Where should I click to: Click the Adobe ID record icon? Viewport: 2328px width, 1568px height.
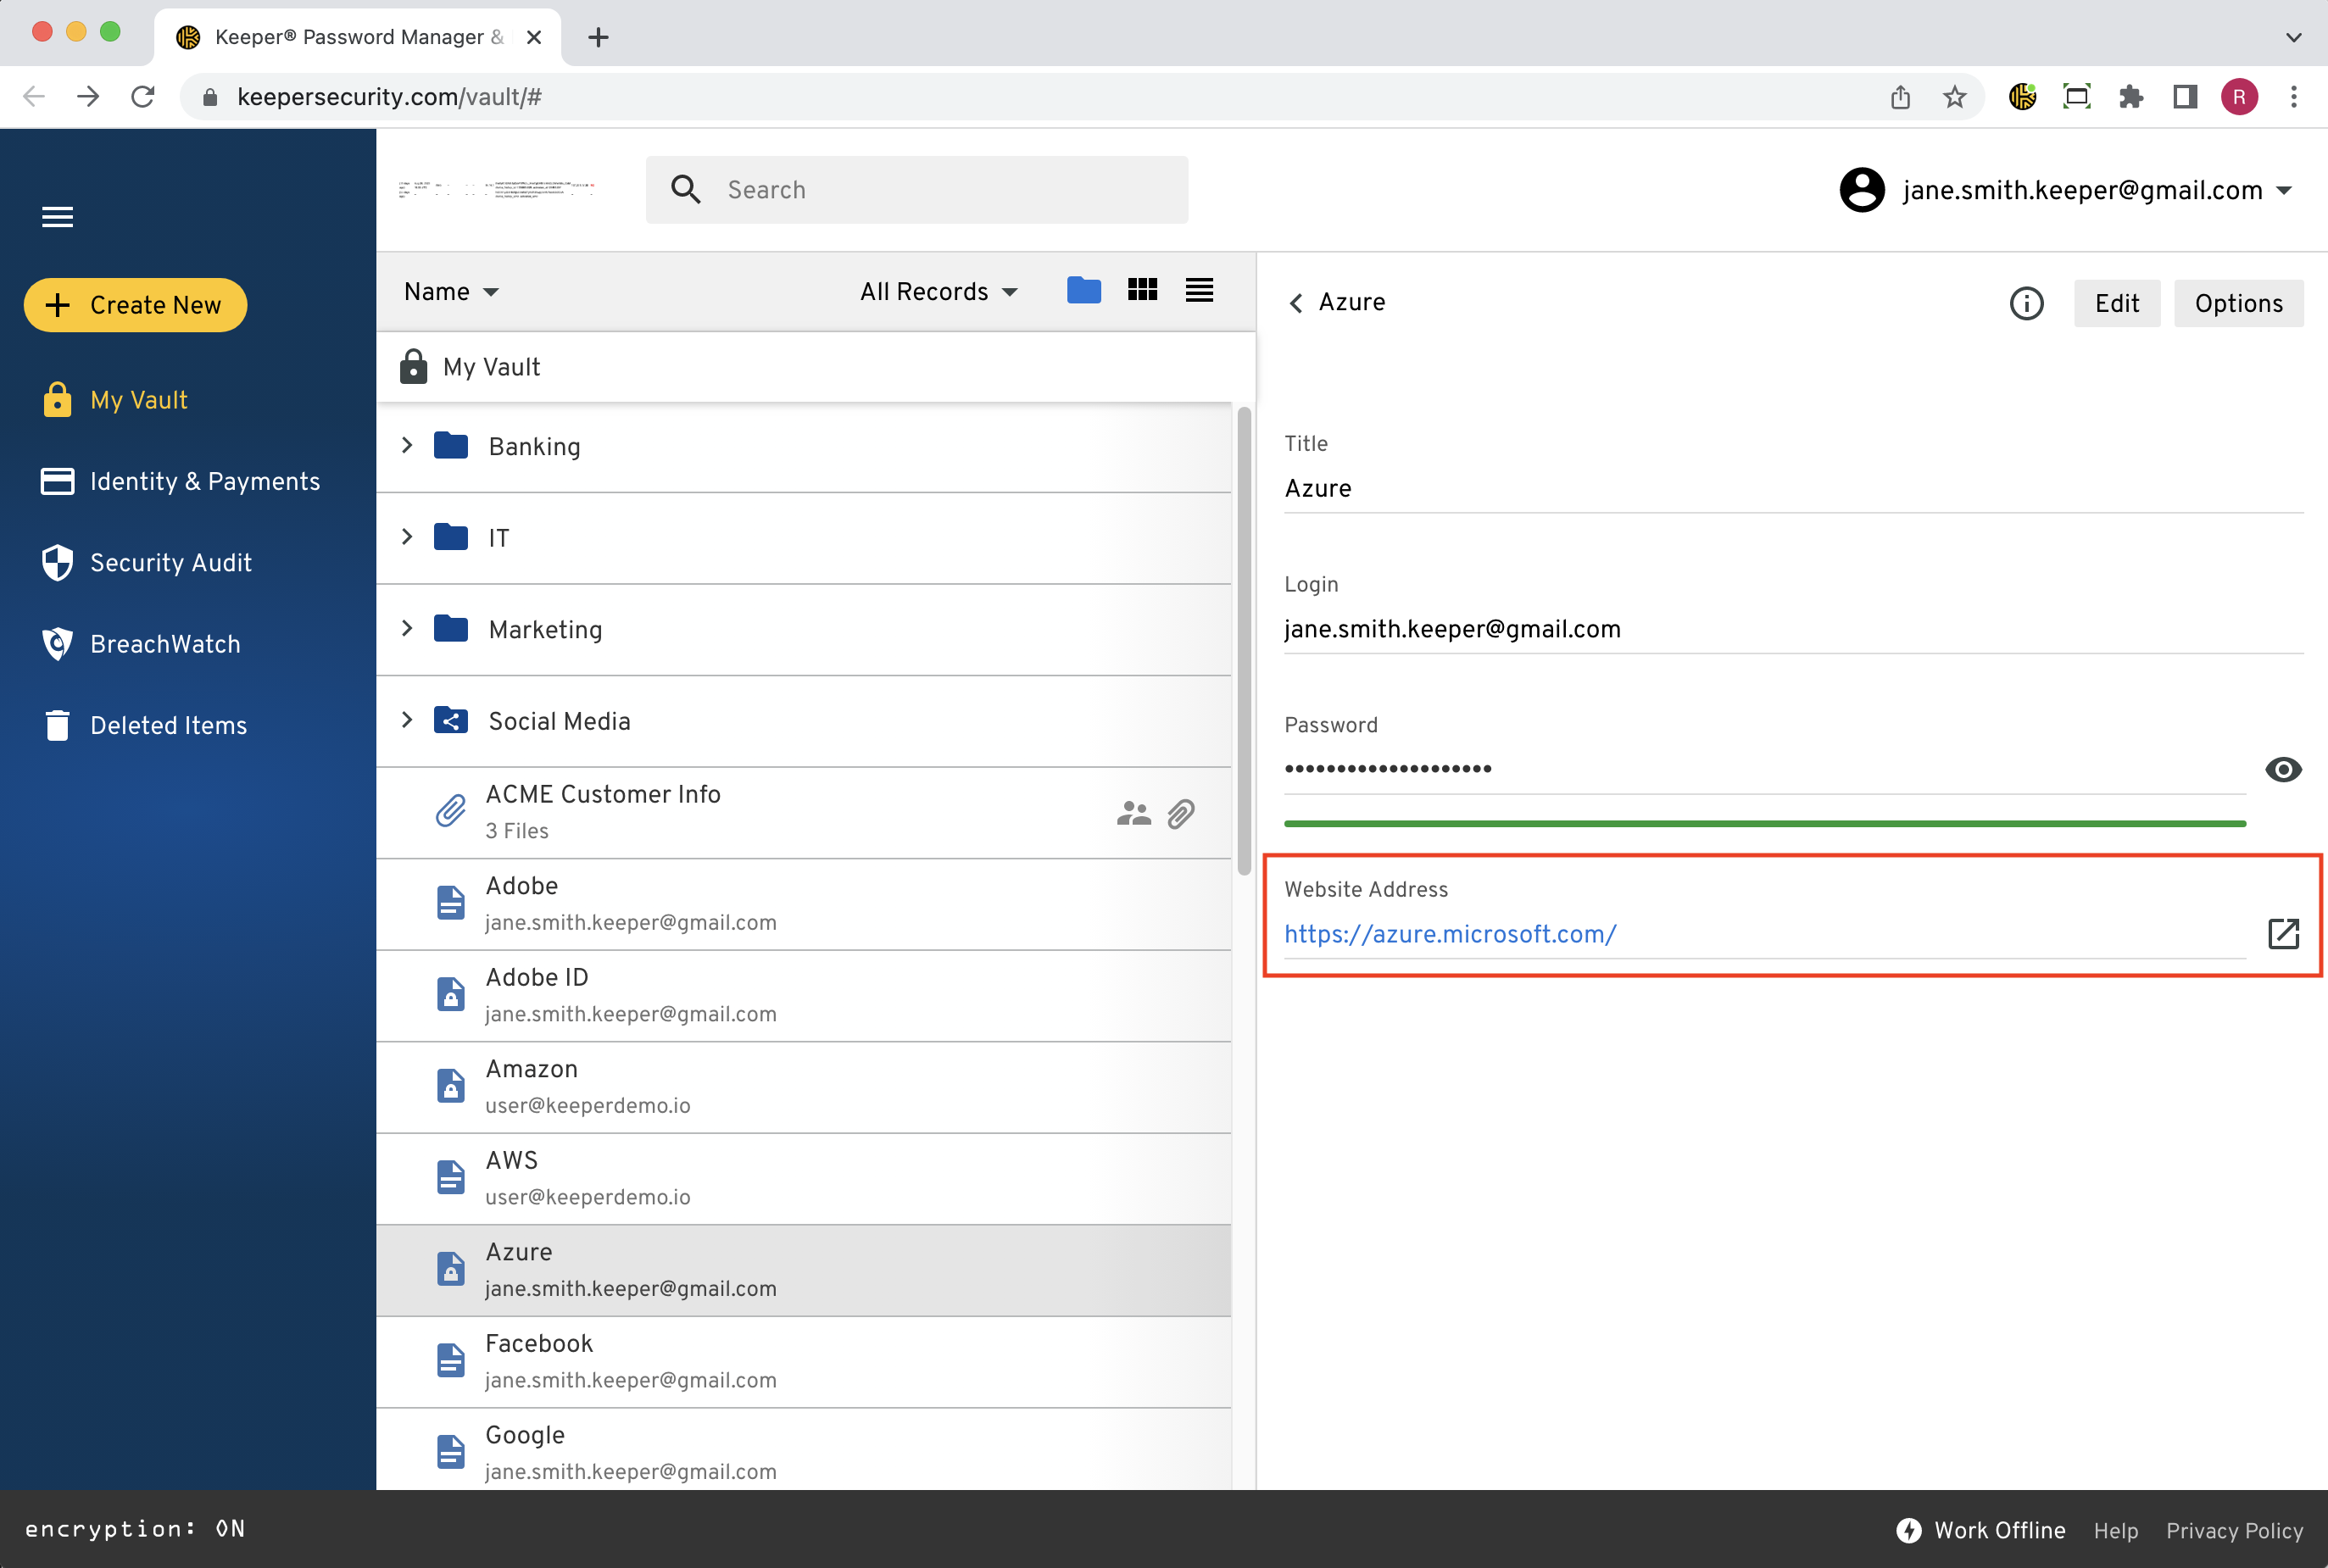(x=451, y=994)
